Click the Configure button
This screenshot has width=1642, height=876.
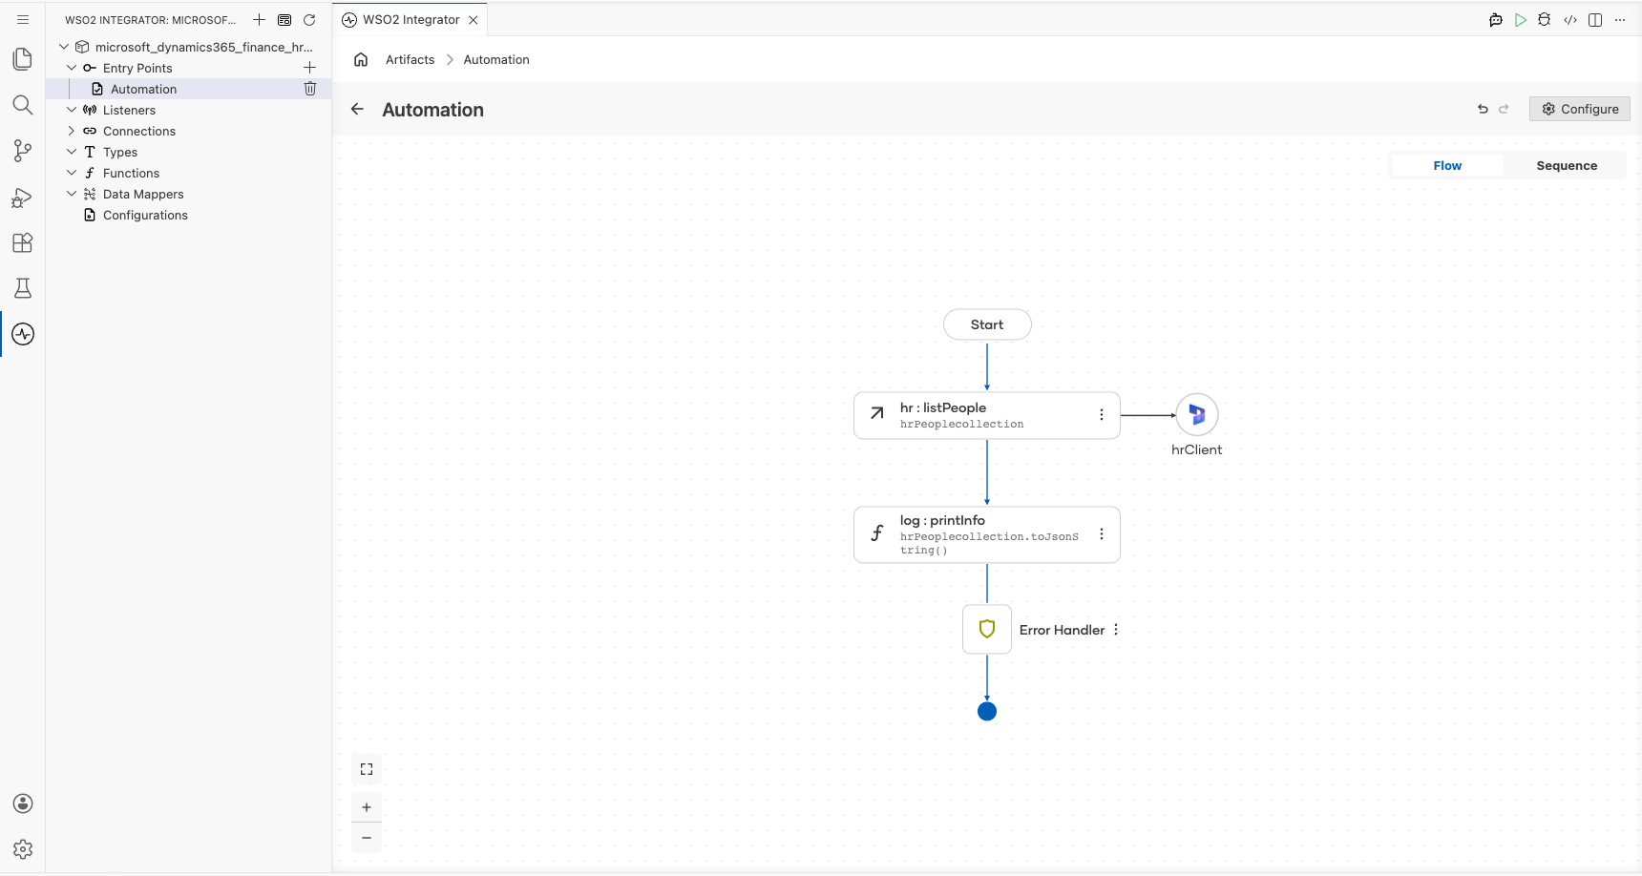[x=1580, y=109]
